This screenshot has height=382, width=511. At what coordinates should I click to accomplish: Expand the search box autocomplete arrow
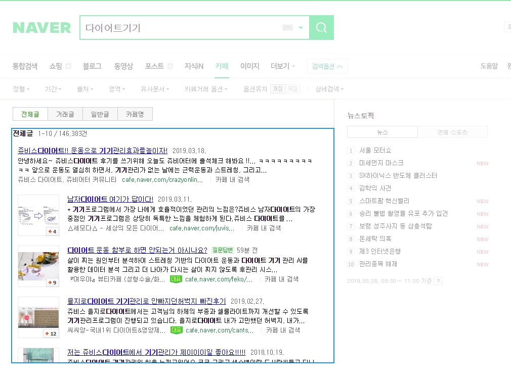[x=301, y=28]
